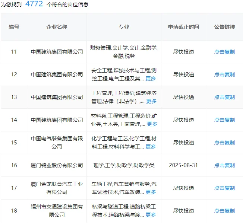Copy link for 厦门金龙联合汽车工业有限公司 row
Image resolution: width=243 pixels, height=223 pixels.
coord(224,188)
